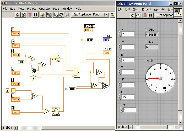184x131 pixels.
Task: Click Pause button in Front Panel toolbar
Action: point(151,15)
